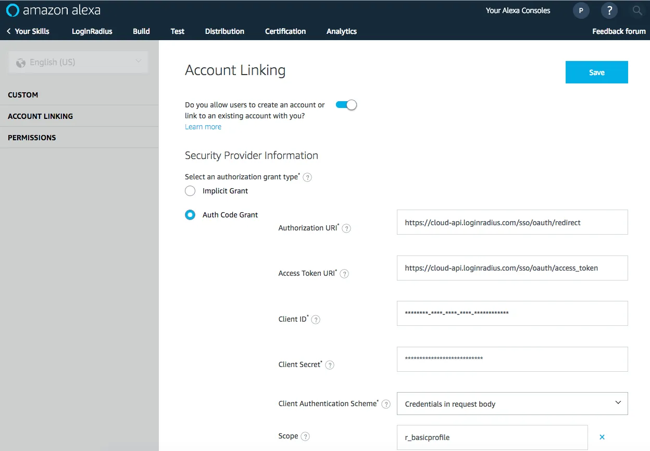Select the Auth Code Grant option

[x=190, y=214]
